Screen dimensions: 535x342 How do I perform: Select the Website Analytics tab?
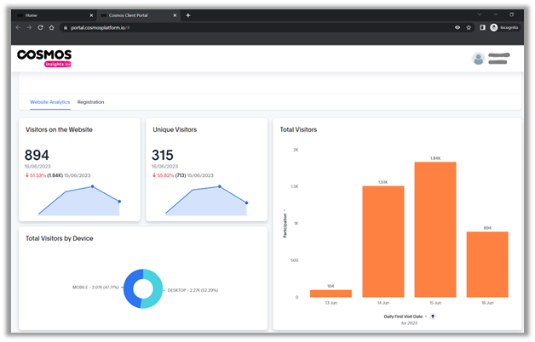click(49, 102)
